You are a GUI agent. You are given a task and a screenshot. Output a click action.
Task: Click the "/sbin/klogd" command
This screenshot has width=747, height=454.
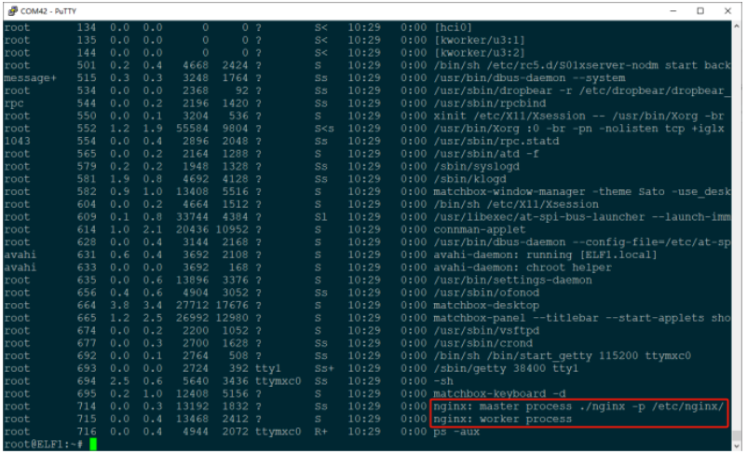coord(469,179)
